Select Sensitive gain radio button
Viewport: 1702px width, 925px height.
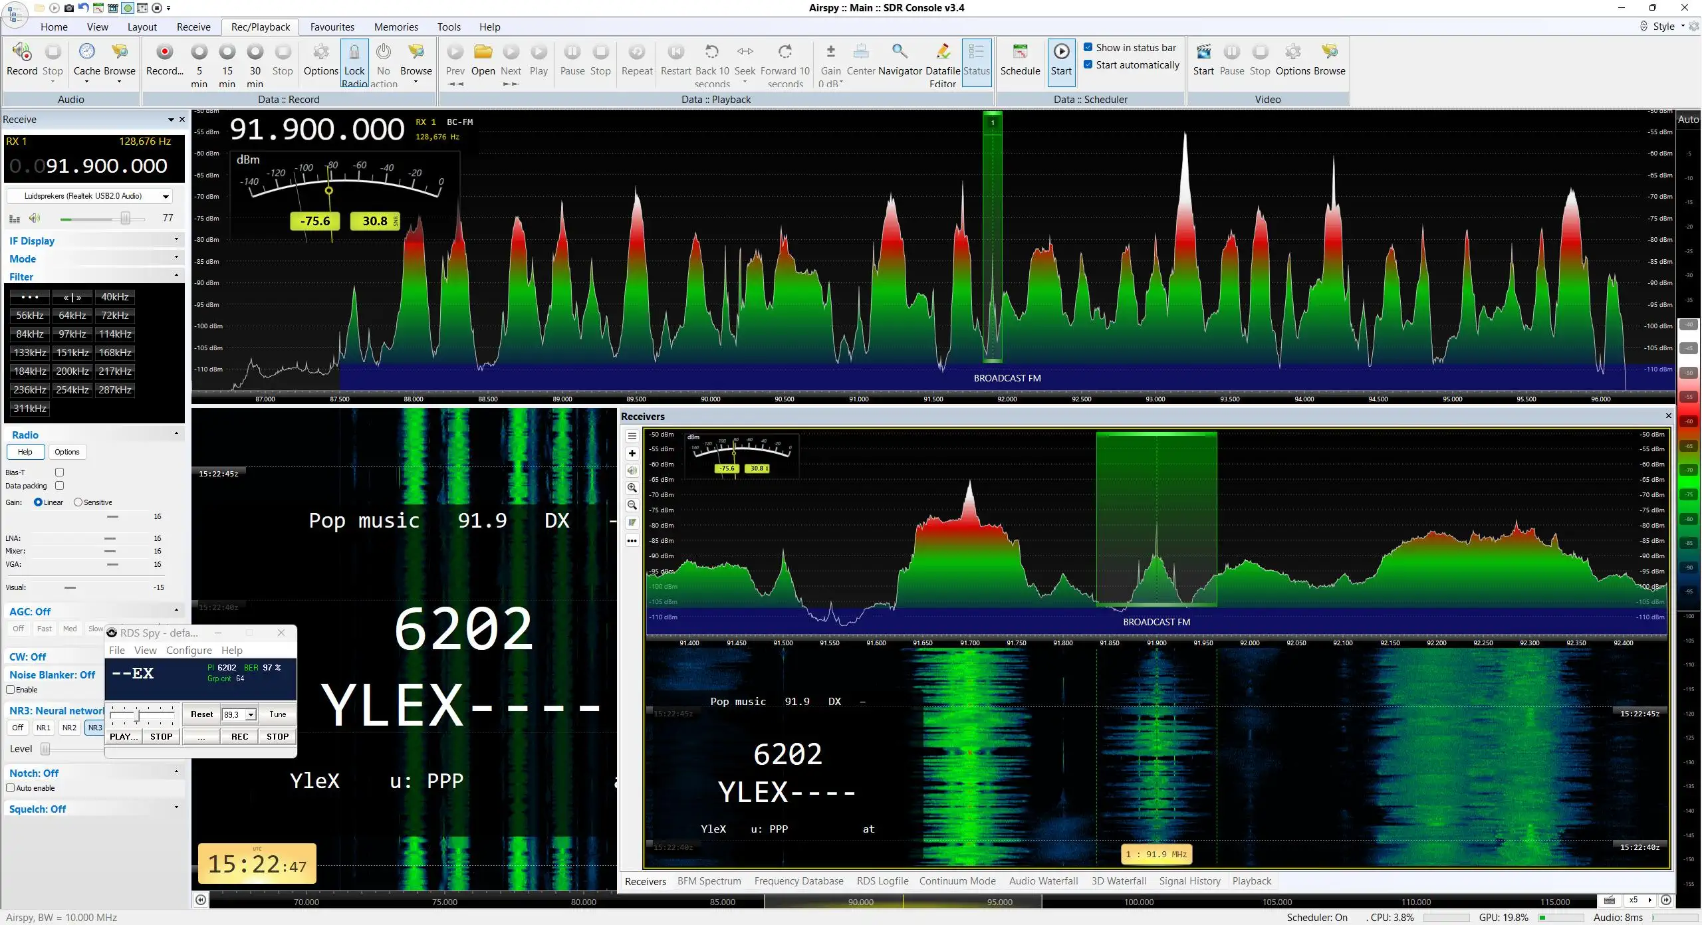click(78, 502)
